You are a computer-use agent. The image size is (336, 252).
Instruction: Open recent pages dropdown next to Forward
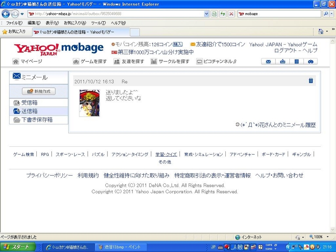click(x=22, y=14)
